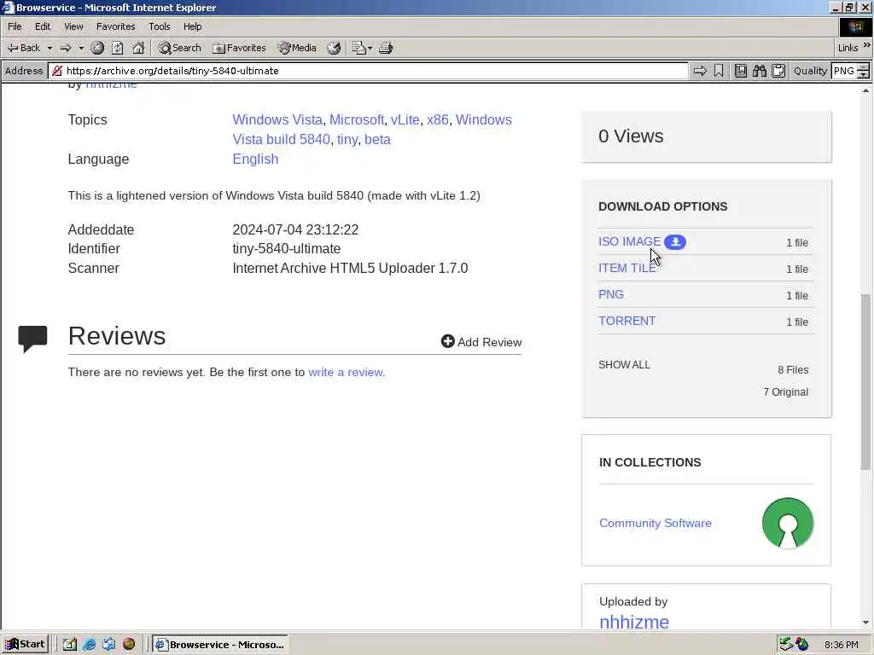Open the Favorites menu
Viewport: 874px width, 655px height.
(115, 26)
